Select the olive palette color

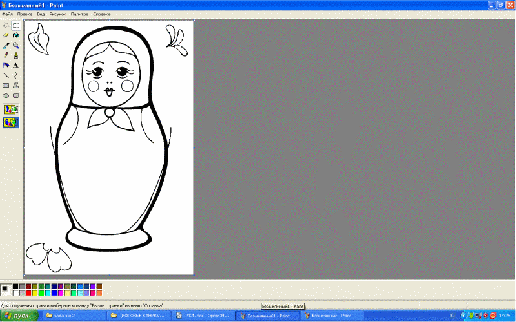tap(35, 287)
